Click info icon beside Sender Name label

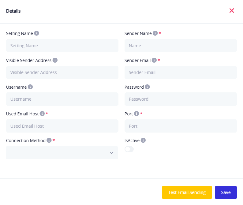tap(155, 33)
